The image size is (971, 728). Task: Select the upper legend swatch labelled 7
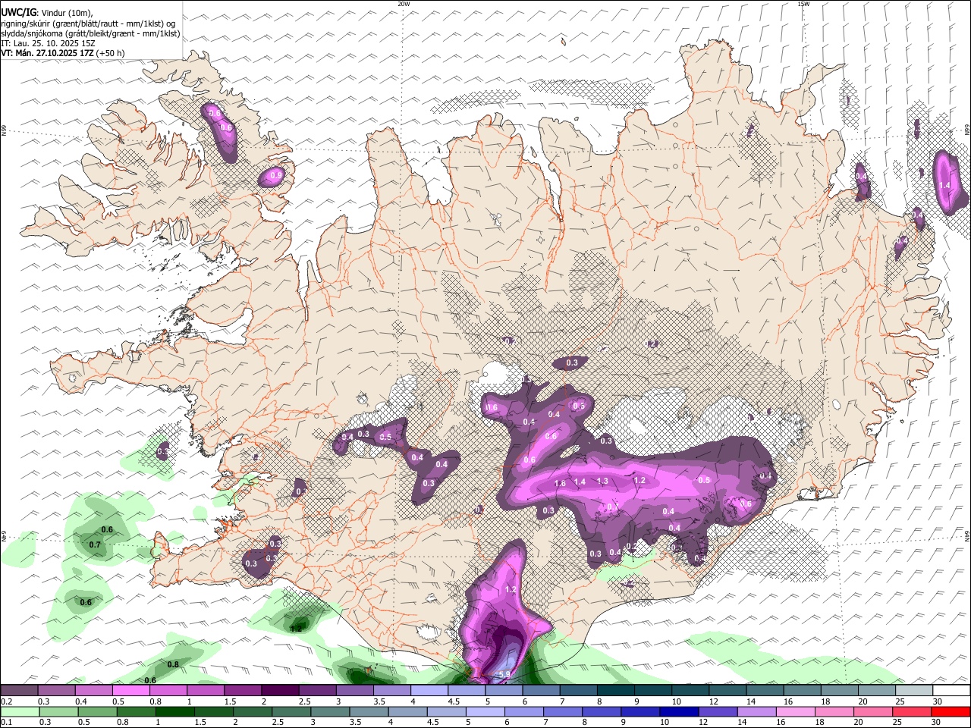click(579, 690)
